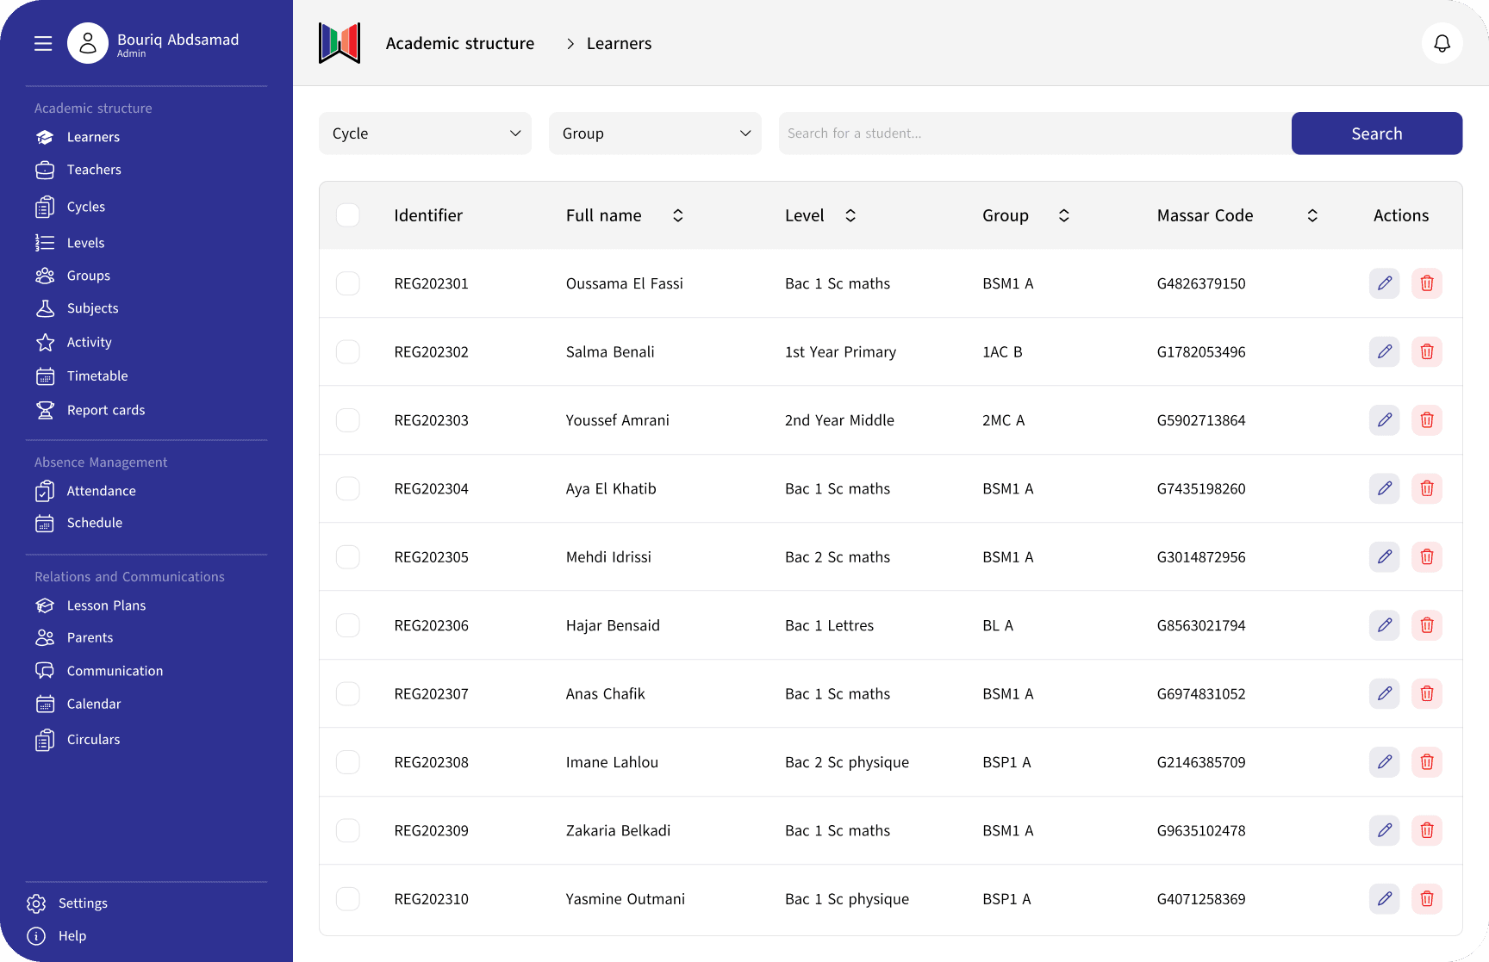This screenshot has height=962, width=1489.
Task: Open the hamburger menu icon
Action: (x=43, y=43)
